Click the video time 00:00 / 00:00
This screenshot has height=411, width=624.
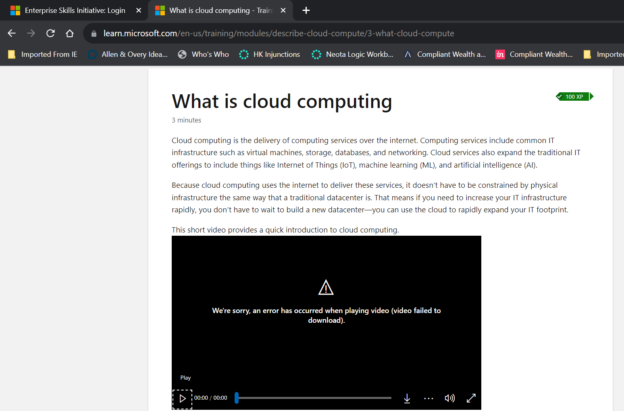click(x=210, y=398)
